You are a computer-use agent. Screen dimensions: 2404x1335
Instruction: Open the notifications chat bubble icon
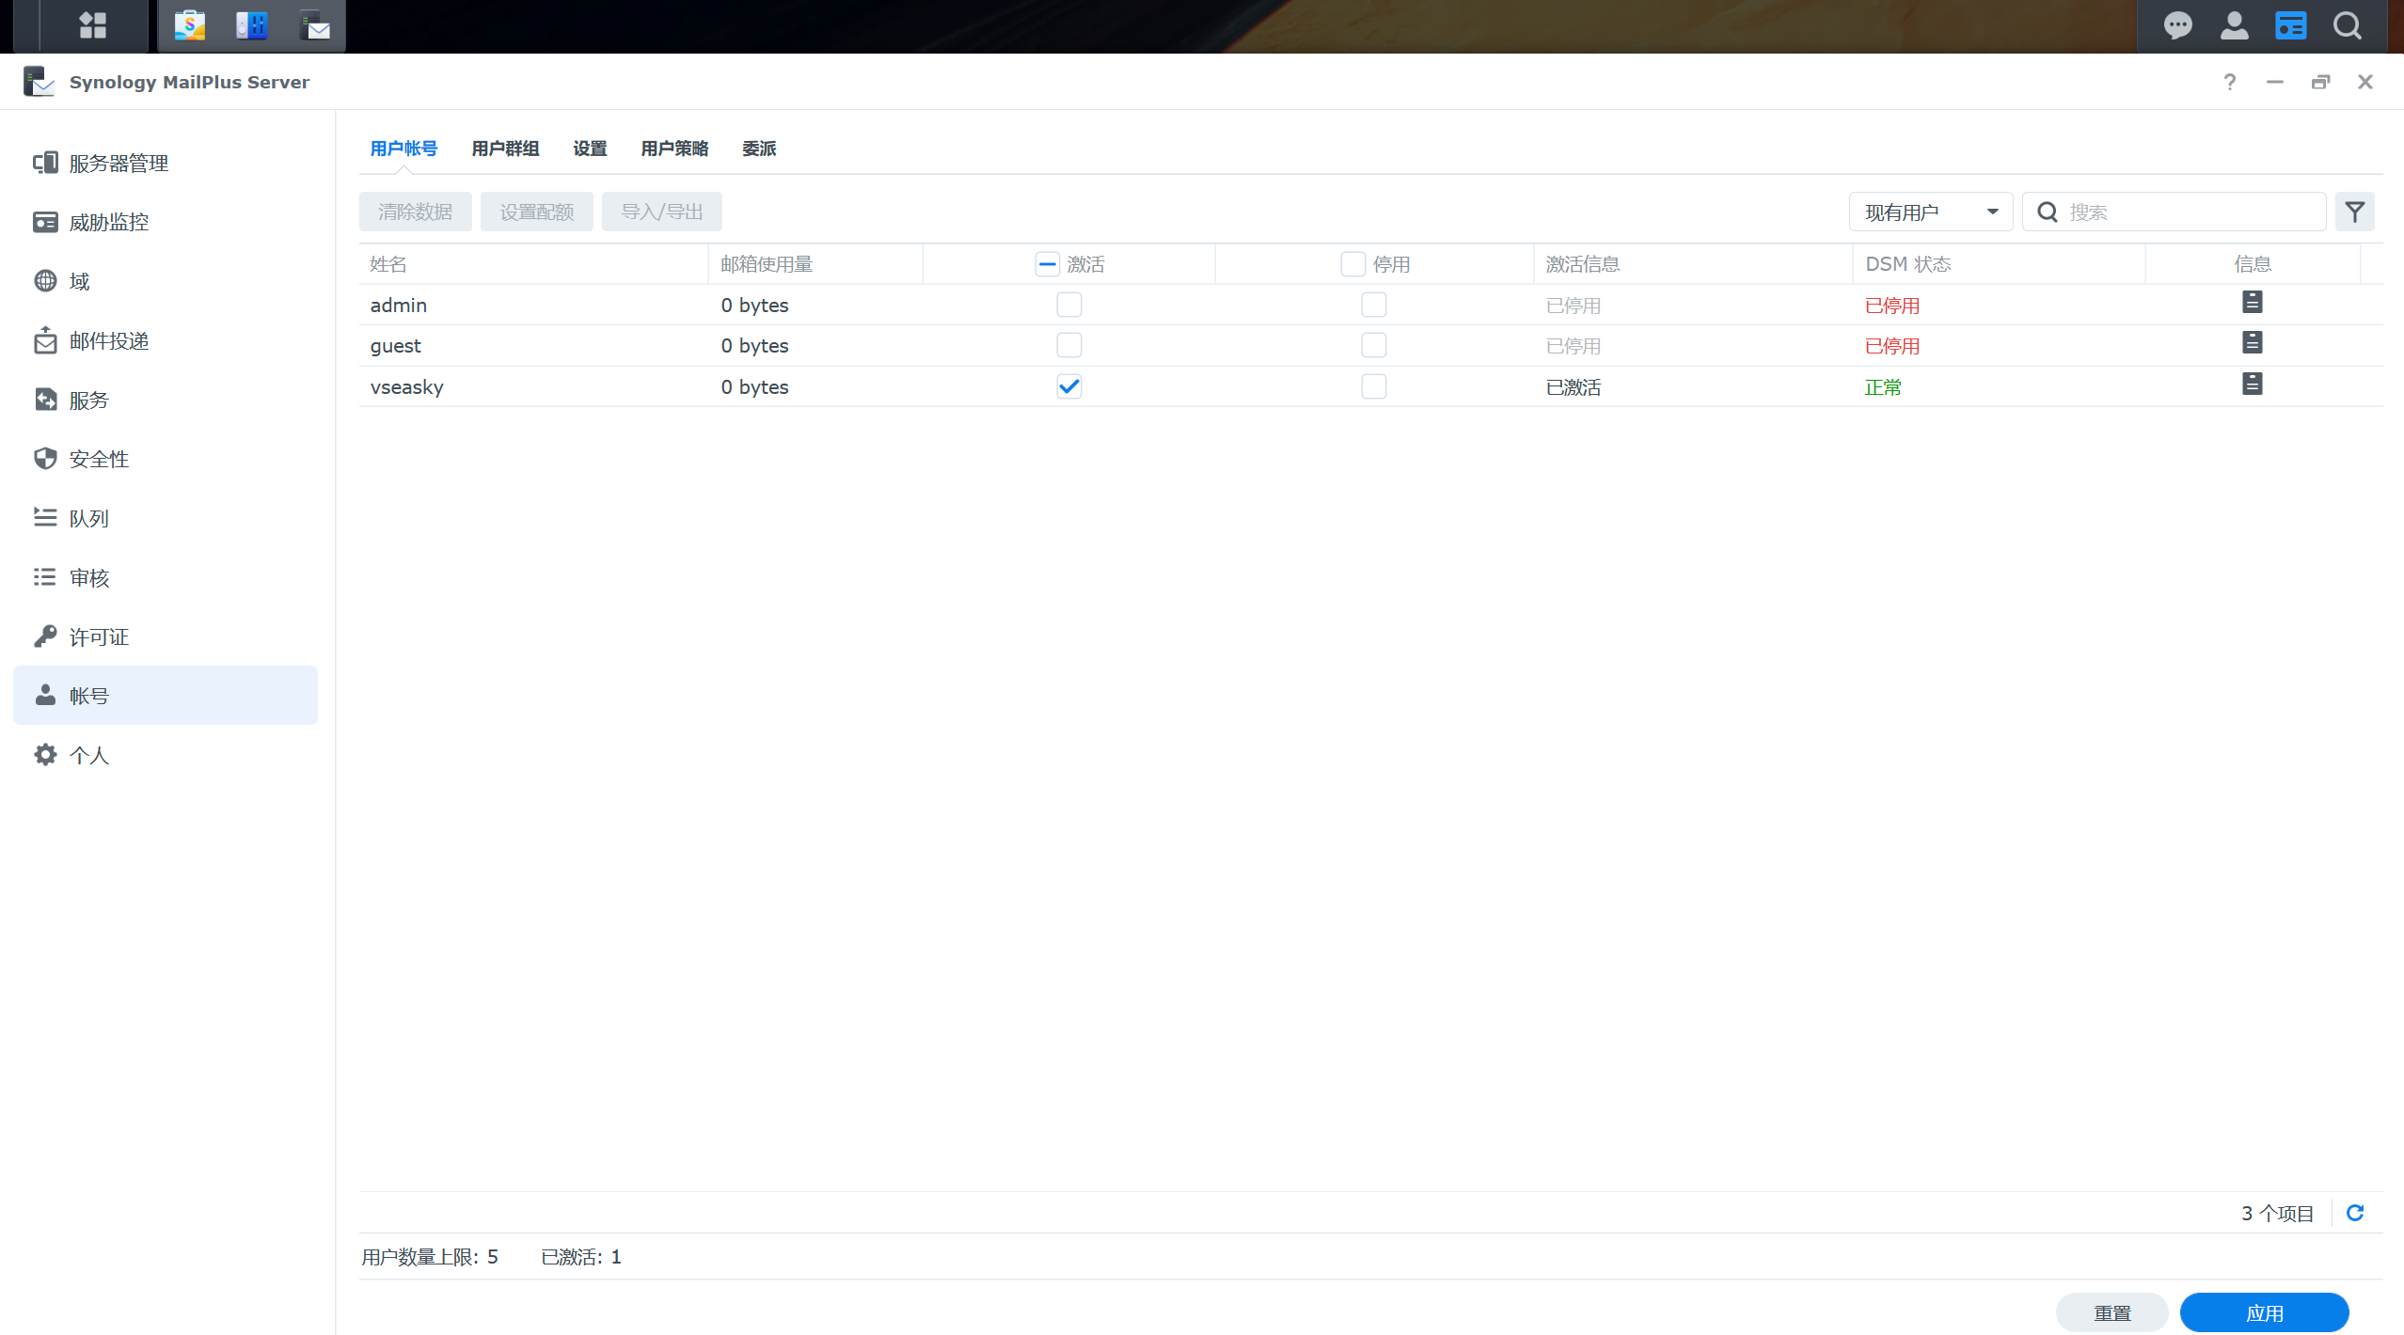pos(2177,25)
